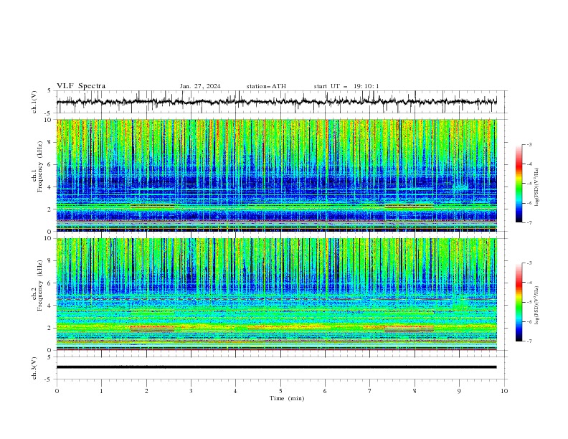This screenshot has width=568, height=439.
Task: Click the red band near minute 8 in ch.2 spectrogram
Action: click(409, 329)
